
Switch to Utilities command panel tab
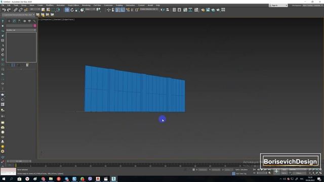[x=34, y=21]
